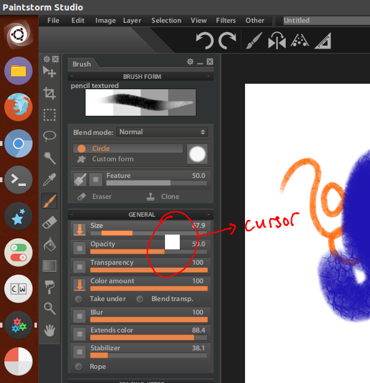Select the Eyedropper tool
The height and width of the screenshot is (383, 370).
(49, 179)
